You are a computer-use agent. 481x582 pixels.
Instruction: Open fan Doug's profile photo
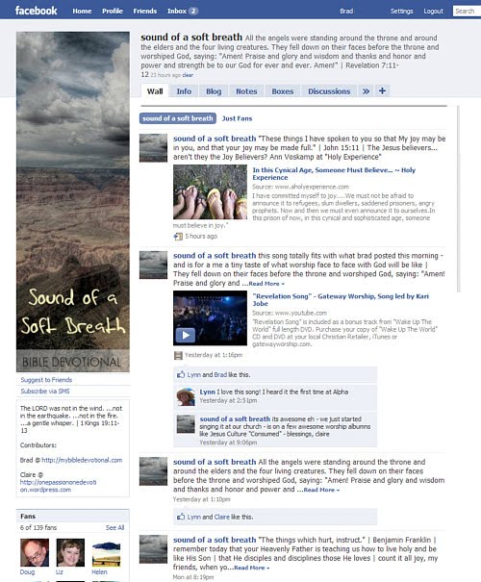click(35, 553)
